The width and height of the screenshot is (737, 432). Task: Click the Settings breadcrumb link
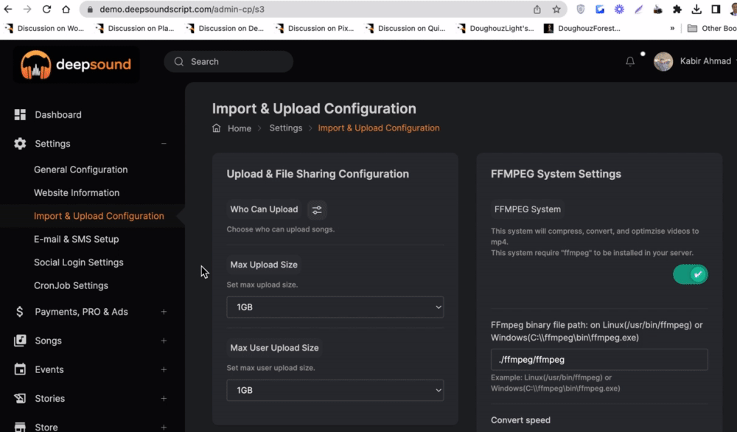(286, 128)
